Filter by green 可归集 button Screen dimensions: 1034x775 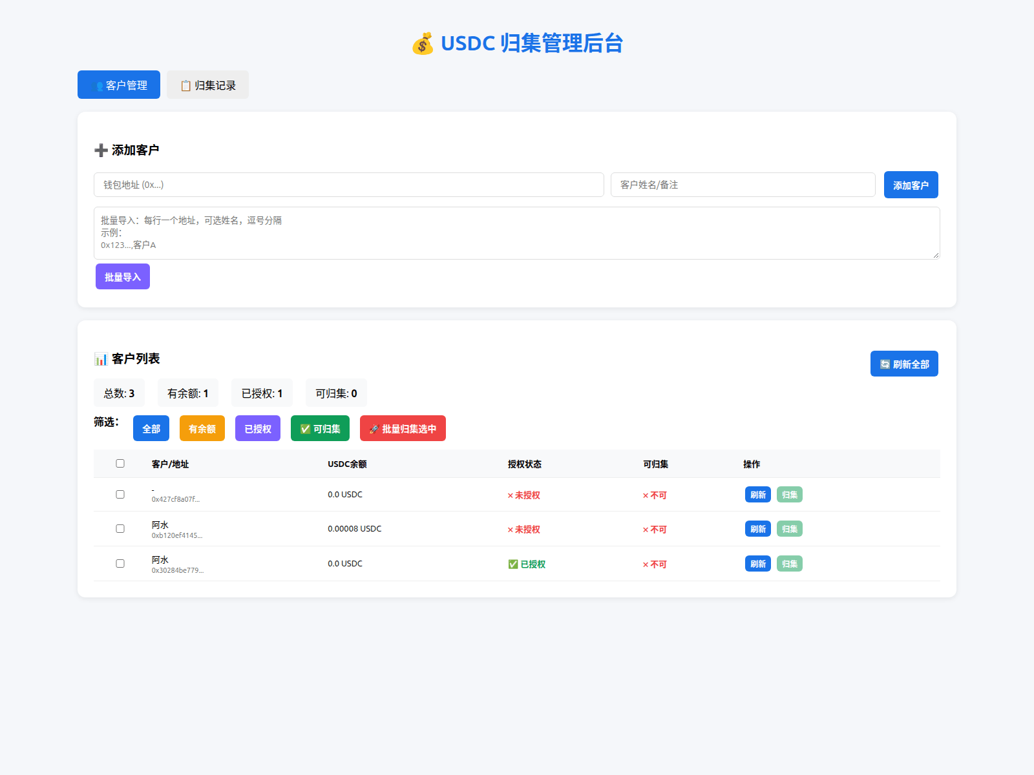[x=320, y=428]
